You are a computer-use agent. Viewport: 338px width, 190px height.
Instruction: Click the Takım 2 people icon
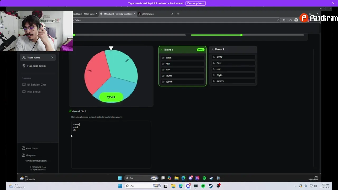(212, 49)
